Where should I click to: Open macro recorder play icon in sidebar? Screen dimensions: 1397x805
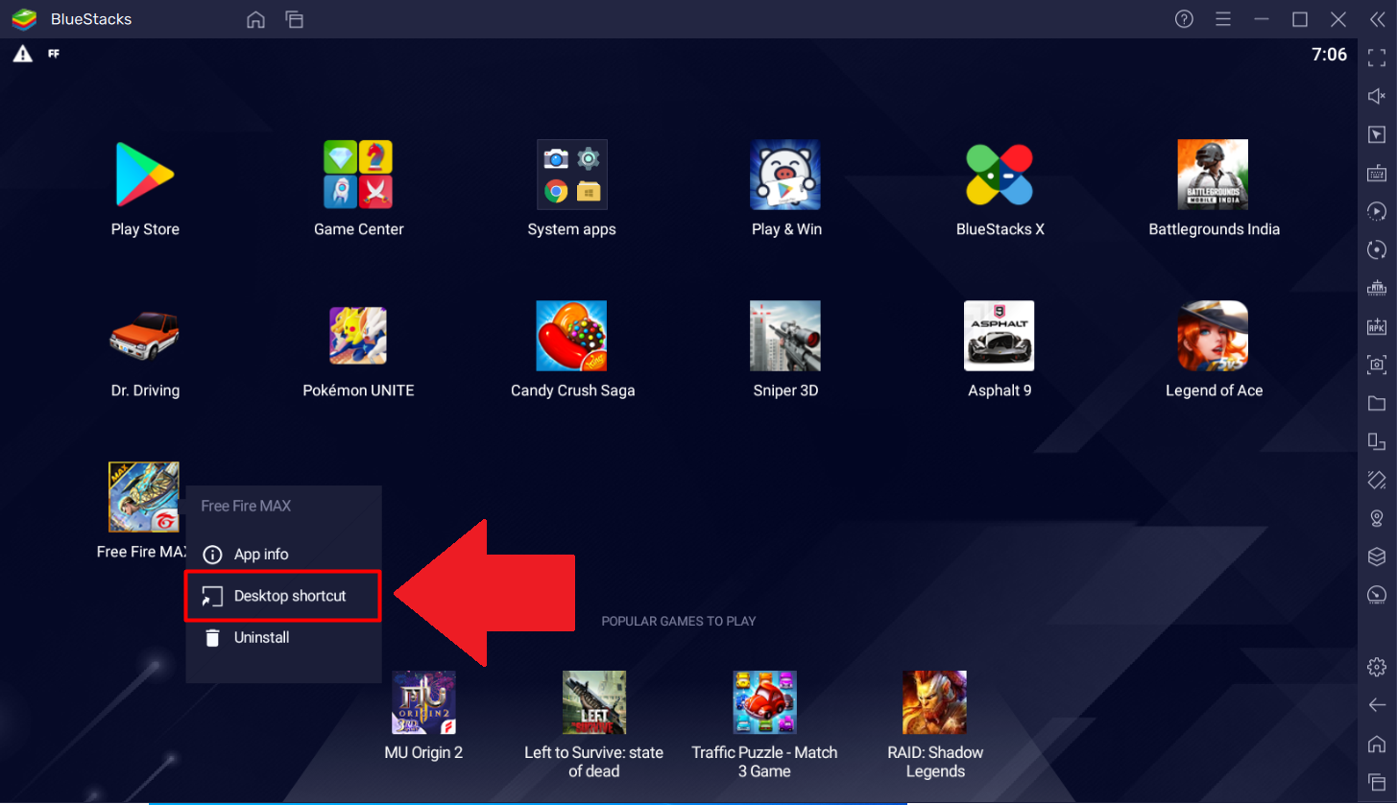click(x=1377, y=211)
